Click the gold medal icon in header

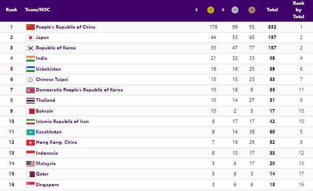(x=211, y=10)
